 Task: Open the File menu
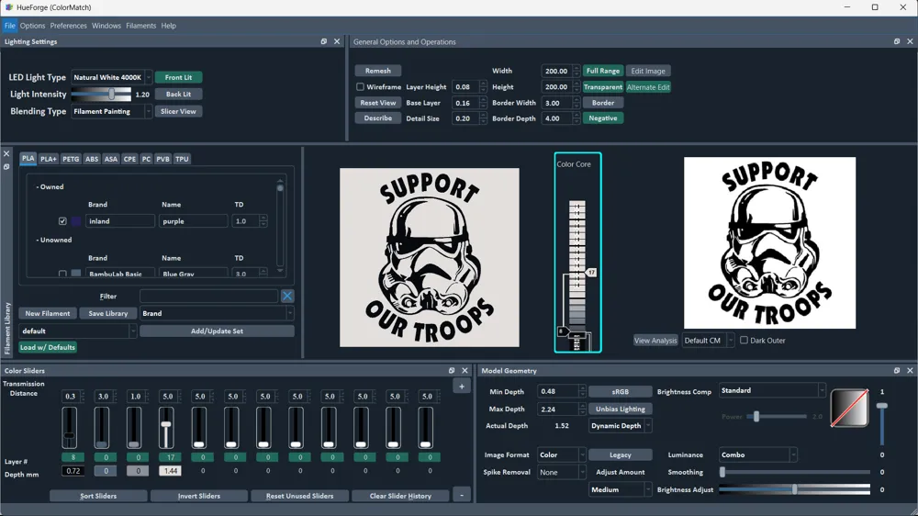10,26
